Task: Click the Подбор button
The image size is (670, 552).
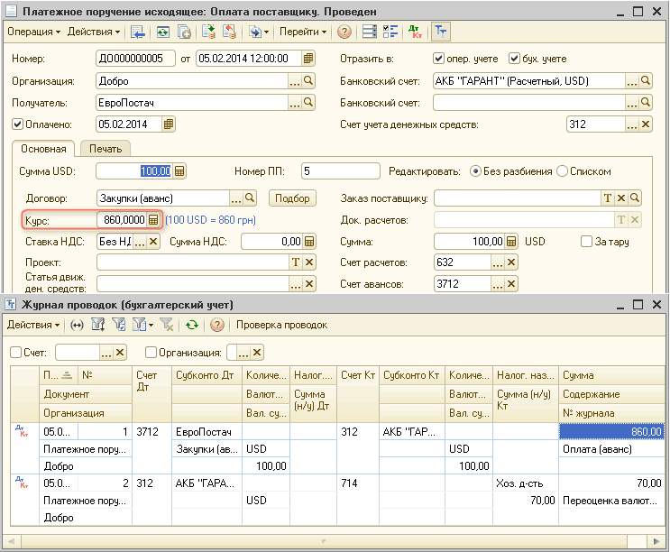Action: [x=291, y=198]
